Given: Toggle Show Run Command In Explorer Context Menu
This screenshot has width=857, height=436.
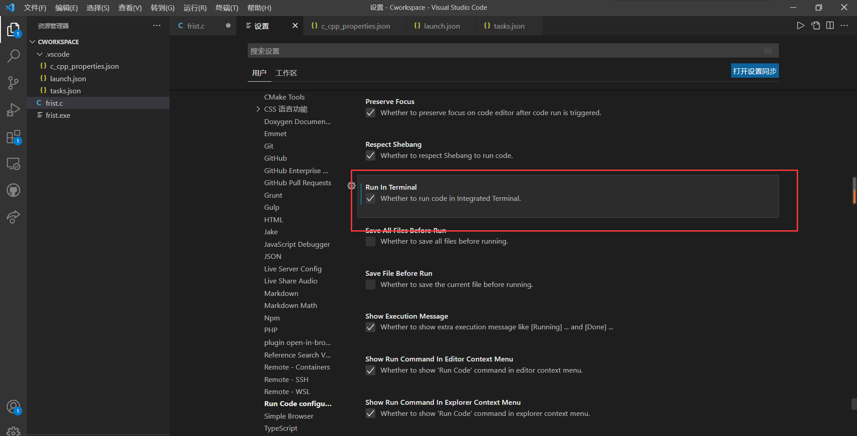Looking at the screenshot, I should (370, 413).
